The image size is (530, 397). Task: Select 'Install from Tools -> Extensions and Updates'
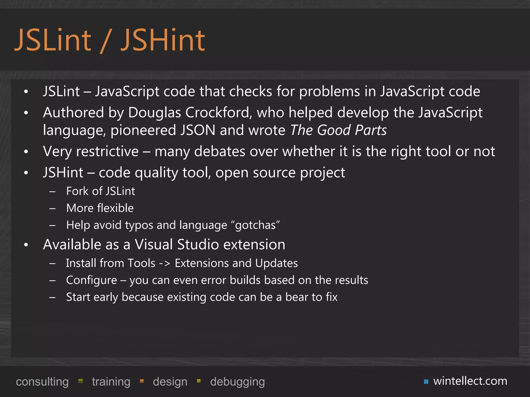click(x=182, y=263)
